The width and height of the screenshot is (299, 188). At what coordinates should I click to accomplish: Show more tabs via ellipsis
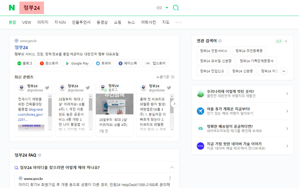(179, 23)
